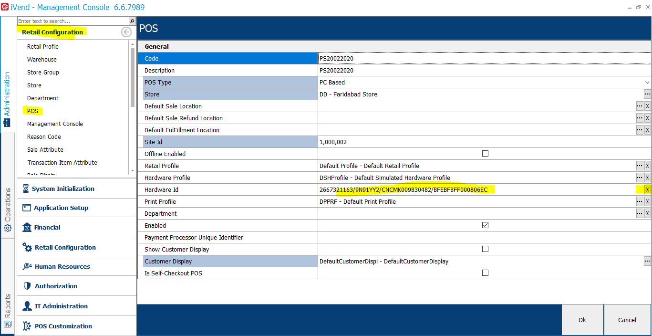The image size is (652, 336).
Task: Browse Default Sale Location with ellipsis
Action: (x=640, y=106)
